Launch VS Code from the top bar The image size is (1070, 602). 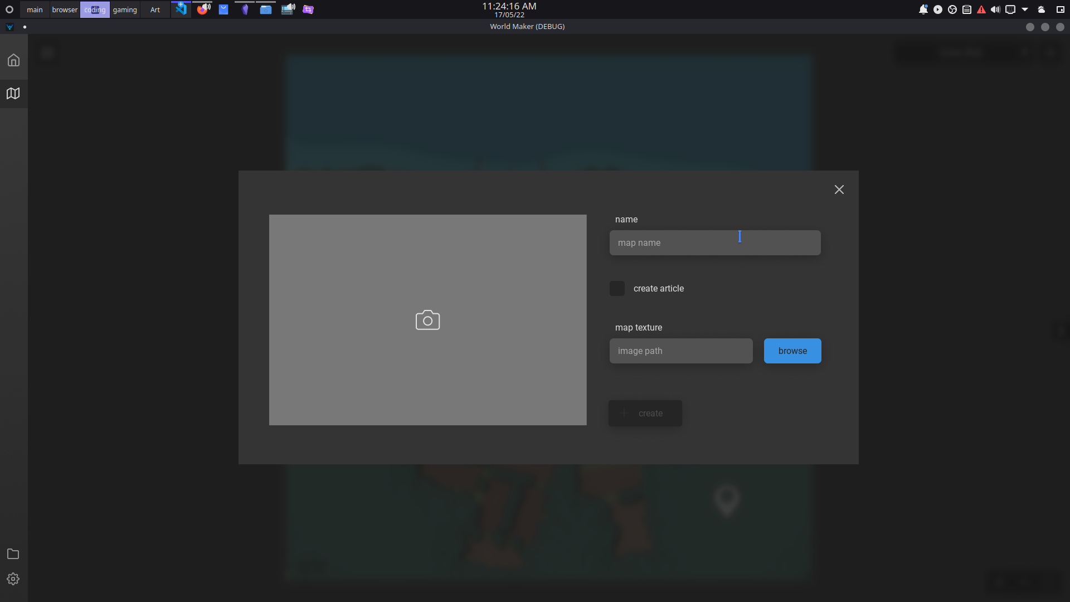181,9
